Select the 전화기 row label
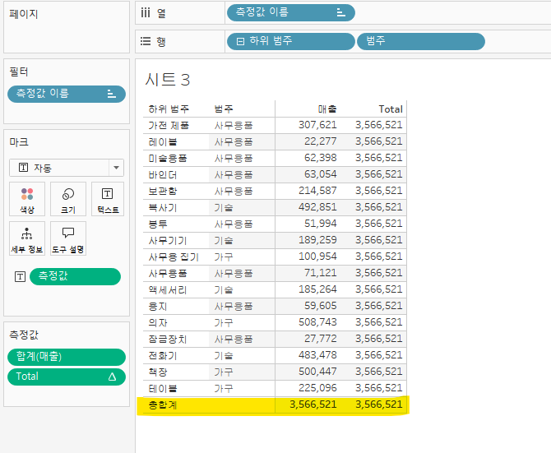This screenshot has width=551, height=453. [x=162, y=356]
